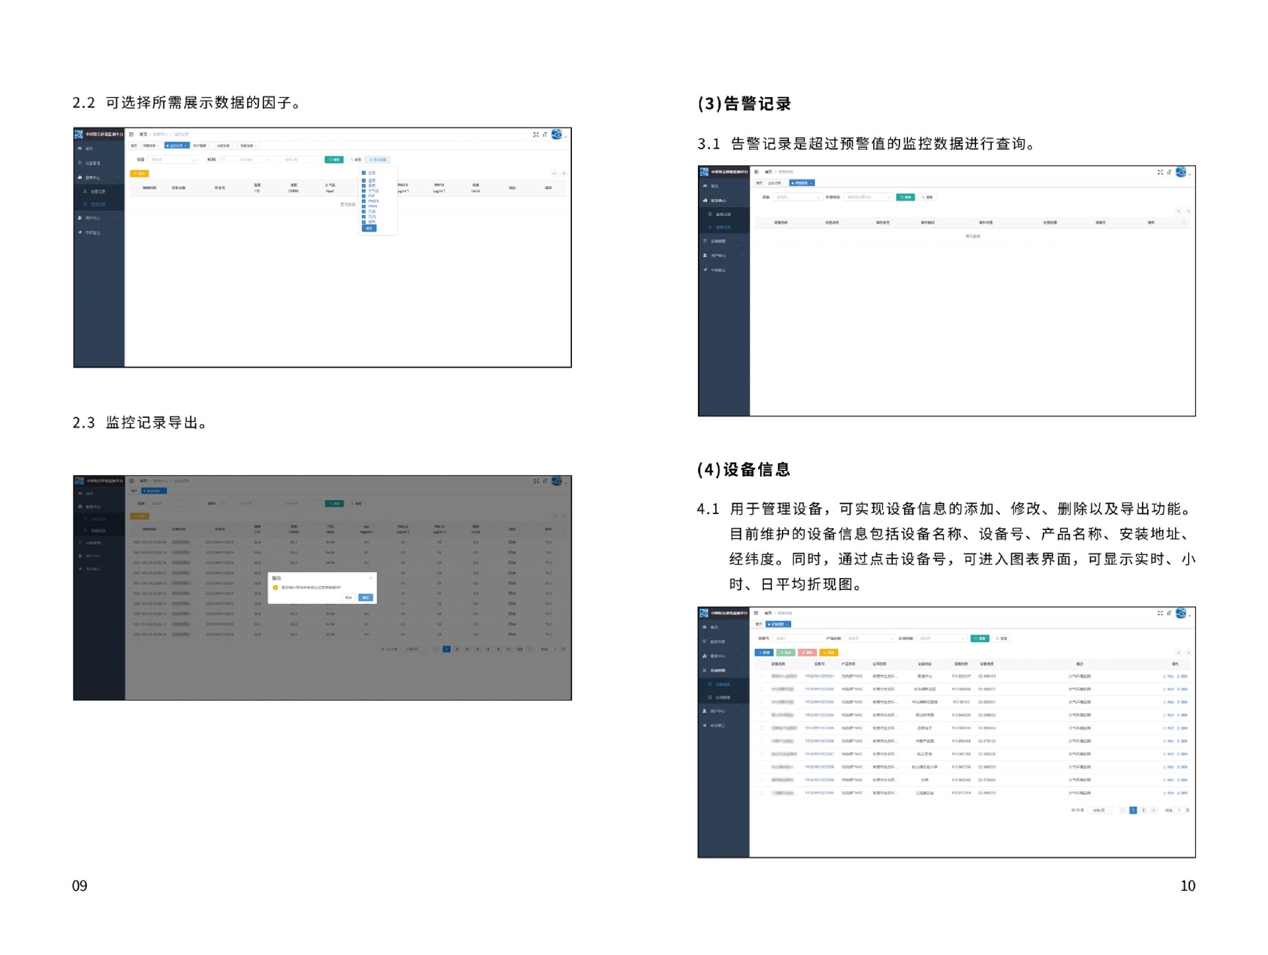The image size is (1268, 955).
Task: Click 告警记录 sidebar icon in 2.2 screenshot
Action: coord(85,191)
